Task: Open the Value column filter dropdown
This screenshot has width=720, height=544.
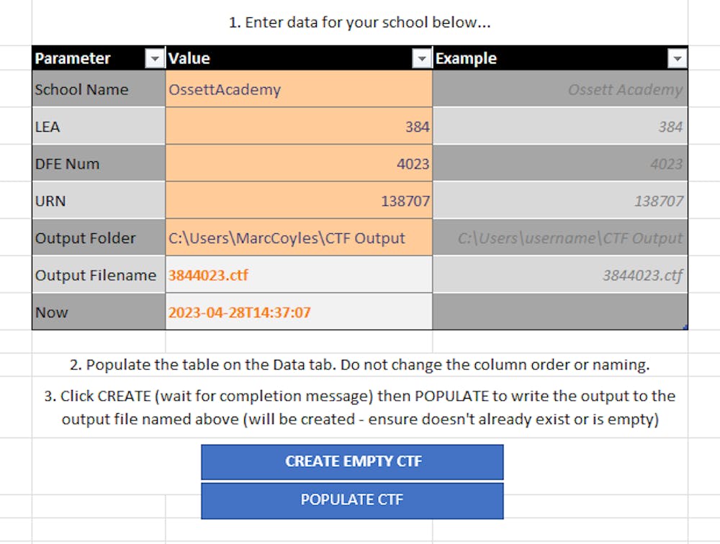Action: (x=421, y=59)
